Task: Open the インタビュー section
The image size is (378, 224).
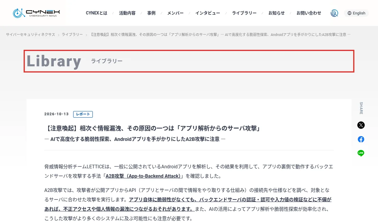Action: tap(208, 13)
